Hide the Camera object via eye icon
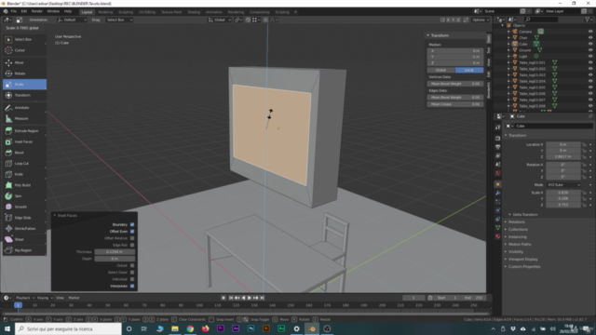This screenshot has width=596, height=335. click(x=590, y=32)
